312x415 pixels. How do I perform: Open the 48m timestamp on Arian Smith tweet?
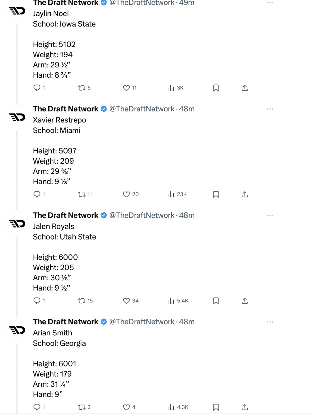(x=187, y=322)
